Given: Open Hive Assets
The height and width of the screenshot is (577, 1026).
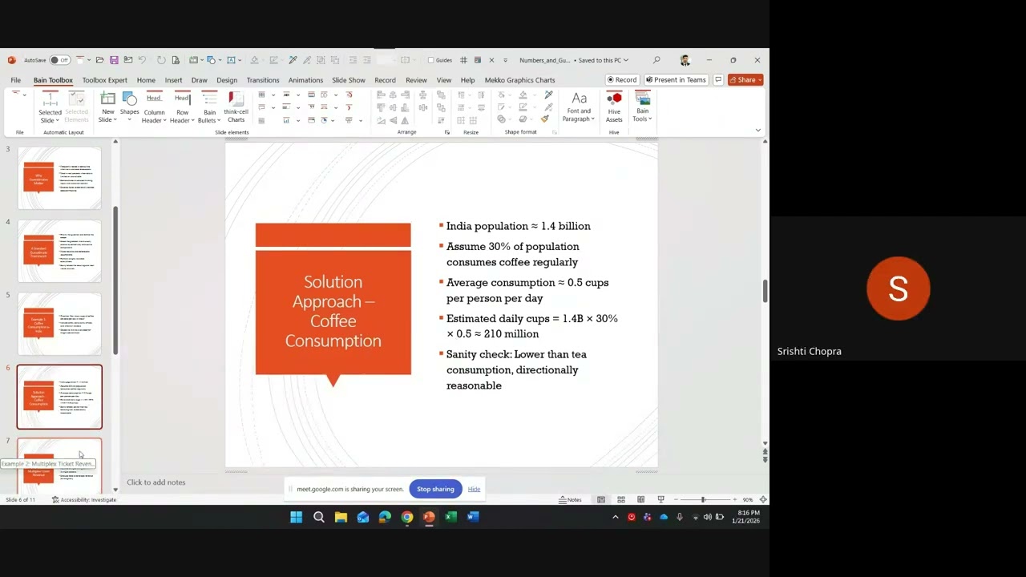Looking at the screenshot, I should point(614,107).
